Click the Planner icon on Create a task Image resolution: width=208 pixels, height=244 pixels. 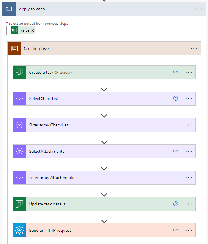pyautogui.click(x=20, y=72)
